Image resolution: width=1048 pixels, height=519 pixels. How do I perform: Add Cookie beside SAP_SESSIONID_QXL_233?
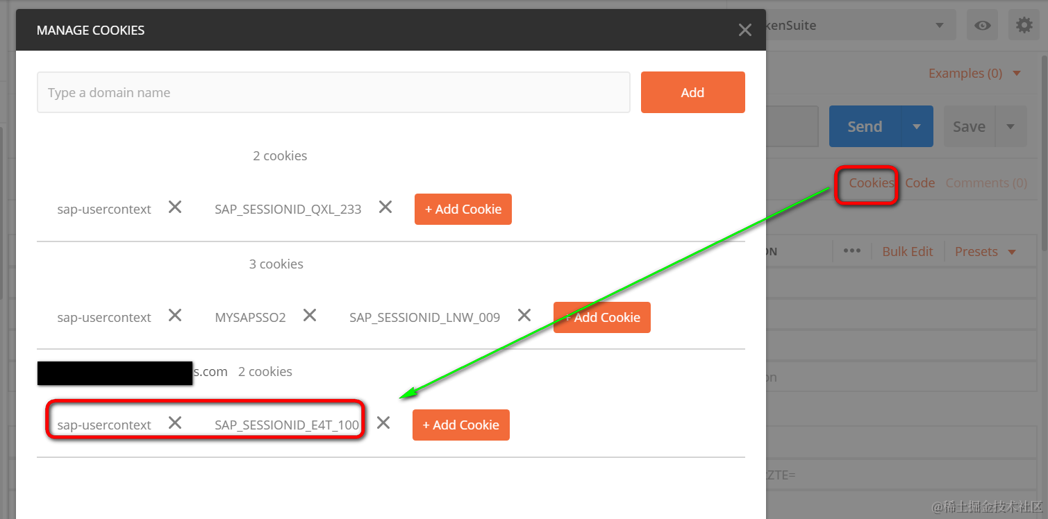[463, 209]
